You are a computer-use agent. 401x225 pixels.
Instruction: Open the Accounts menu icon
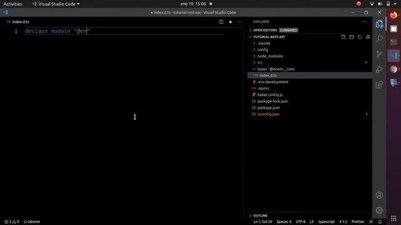click(x=379, y=195)
